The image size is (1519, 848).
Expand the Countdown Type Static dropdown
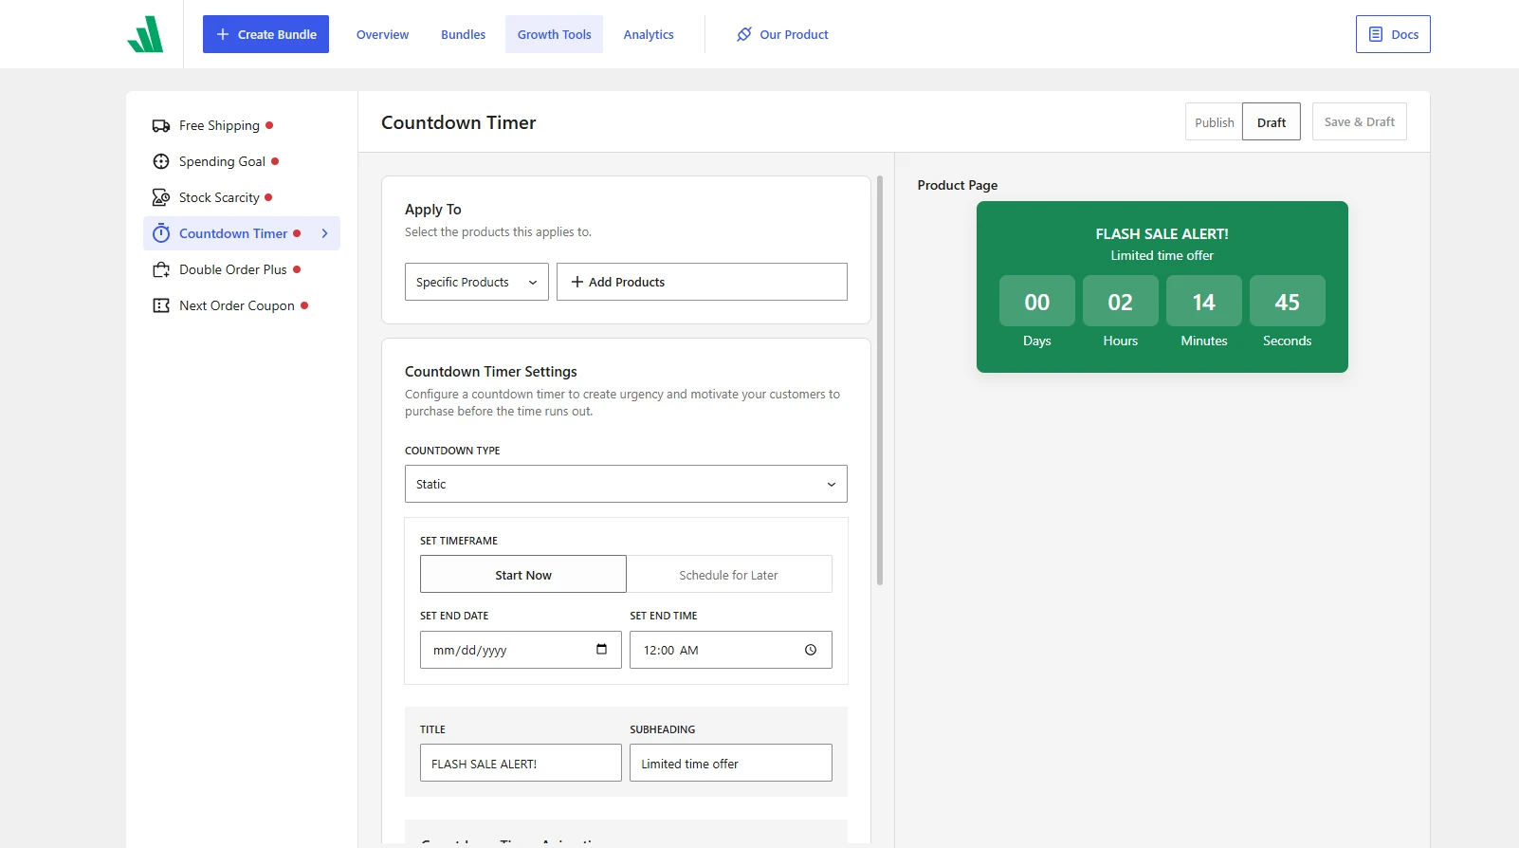point(626,484)
